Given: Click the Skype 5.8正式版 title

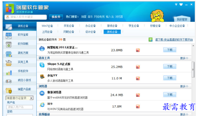Looking at the screenshot, I should (x=59, y=64).
